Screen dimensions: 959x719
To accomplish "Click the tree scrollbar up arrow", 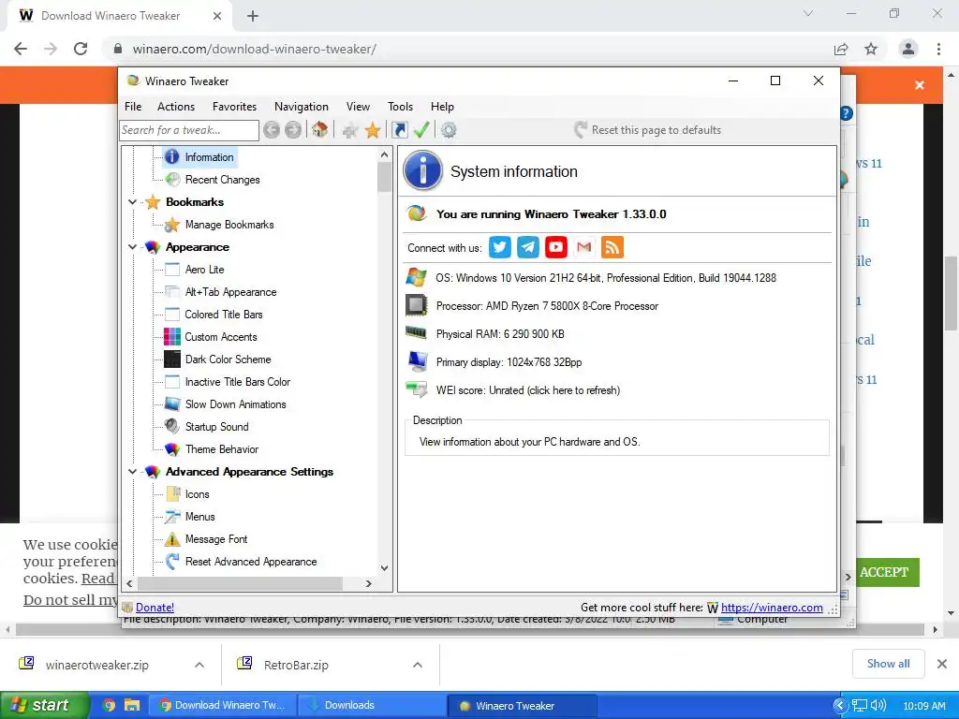I will pyautogui.click(x=384, y=154).
